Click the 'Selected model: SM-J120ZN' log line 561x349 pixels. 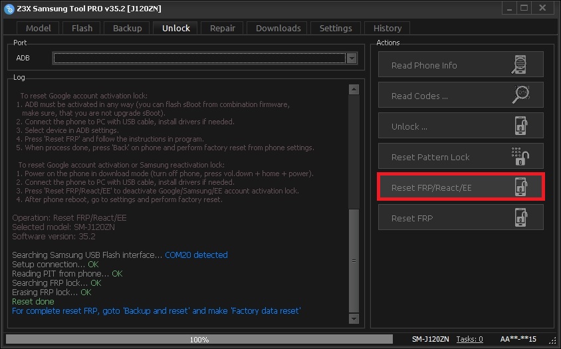click(63, 227)
